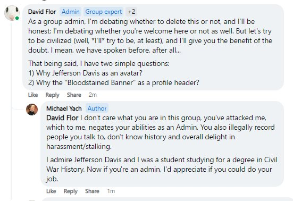Click the David Flor commenter name
The width and height of the screenshot is (293, 201).
coord(42,12)
